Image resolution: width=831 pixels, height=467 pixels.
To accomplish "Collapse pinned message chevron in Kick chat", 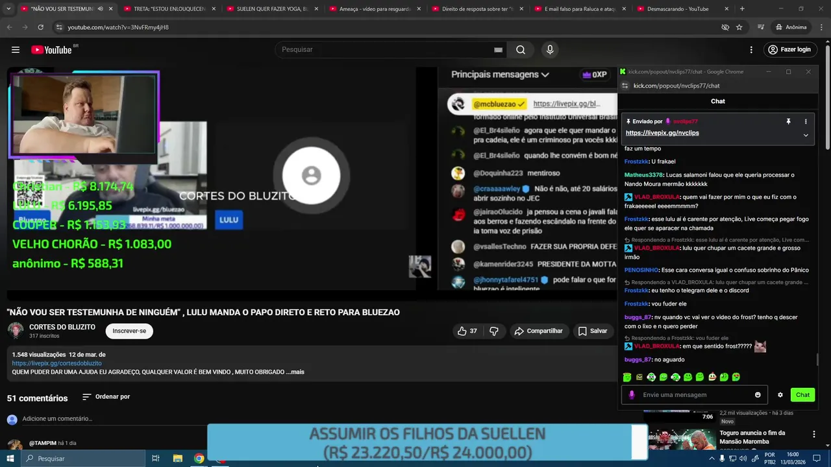I will pyautogui.click(x=806, y=135).
